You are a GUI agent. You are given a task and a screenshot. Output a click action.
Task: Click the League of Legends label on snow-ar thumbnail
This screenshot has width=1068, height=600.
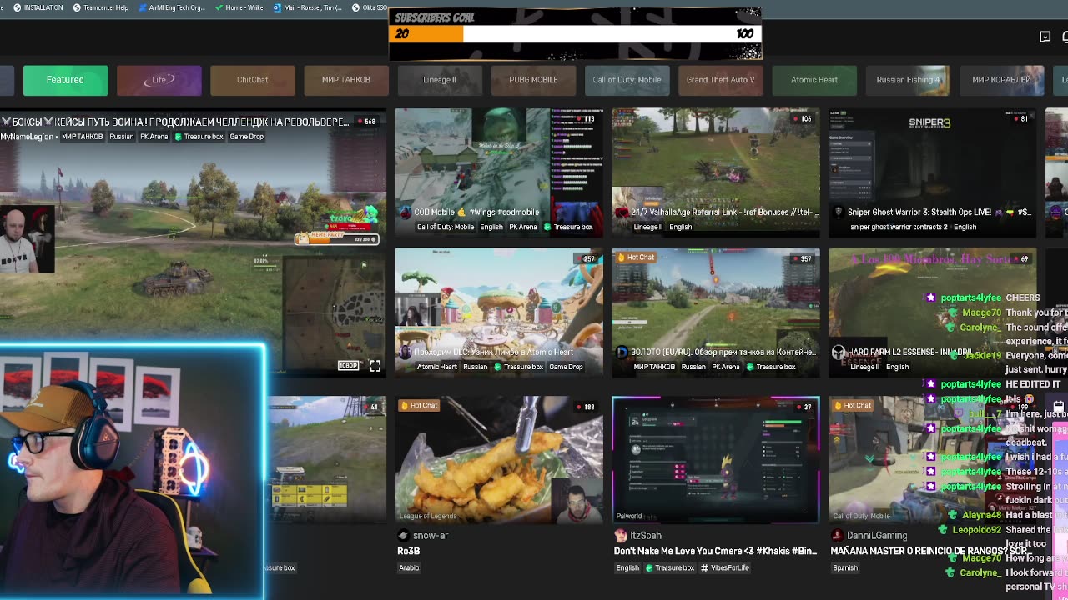[x=428, y=516]
